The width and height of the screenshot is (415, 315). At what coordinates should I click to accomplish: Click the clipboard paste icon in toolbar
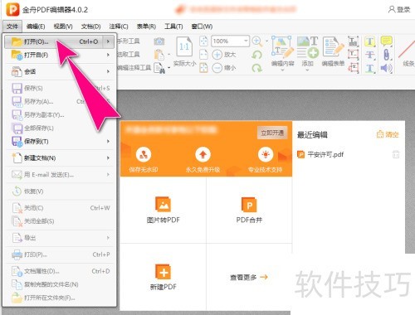click(x=159, y=55)
